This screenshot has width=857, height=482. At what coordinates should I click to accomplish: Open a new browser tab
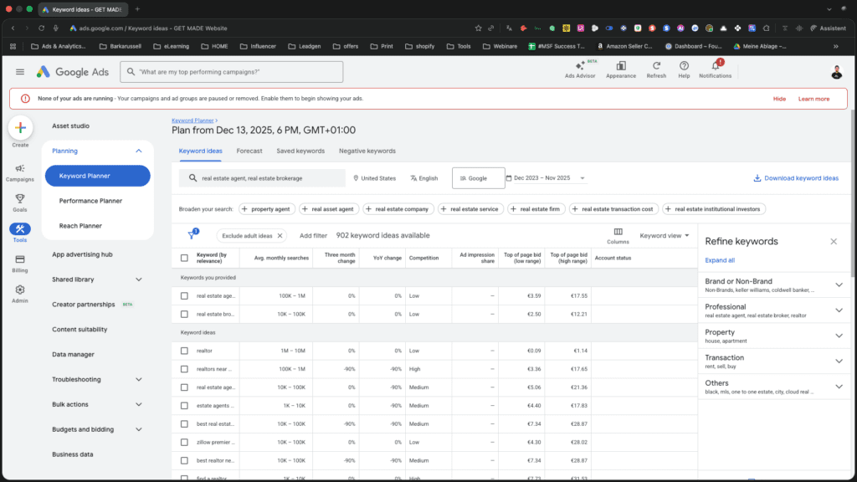pos(137,9)
